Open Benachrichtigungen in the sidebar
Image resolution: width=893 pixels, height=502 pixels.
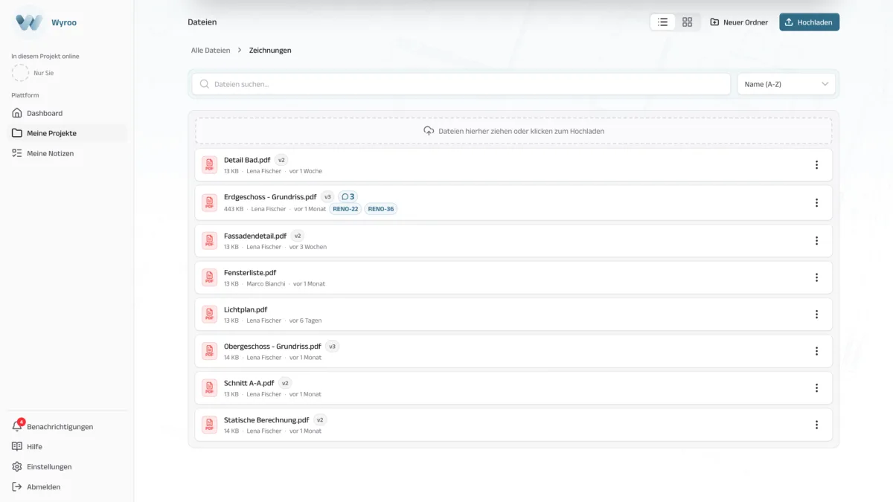(x=67, y=427)
